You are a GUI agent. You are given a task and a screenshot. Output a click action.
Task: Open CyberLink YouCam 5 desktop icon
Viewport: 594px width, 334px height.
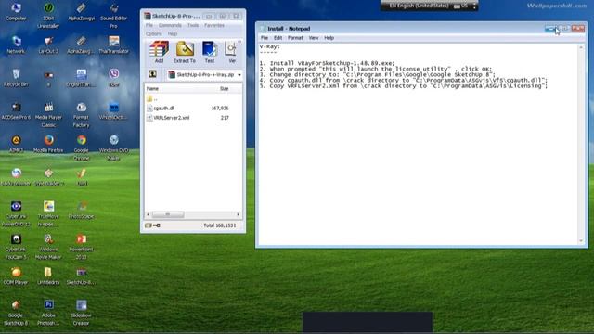[16, 247]
